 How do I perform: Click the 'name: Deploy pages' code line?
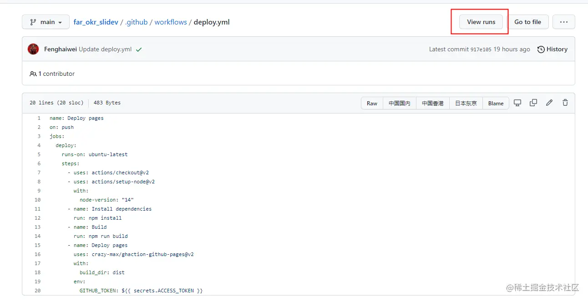76,118
